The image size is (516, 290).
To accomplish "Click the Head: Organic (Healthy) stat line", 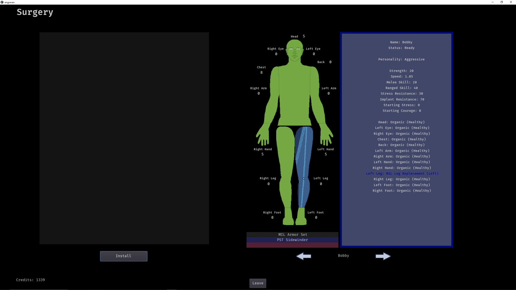I will pos(402,122).
